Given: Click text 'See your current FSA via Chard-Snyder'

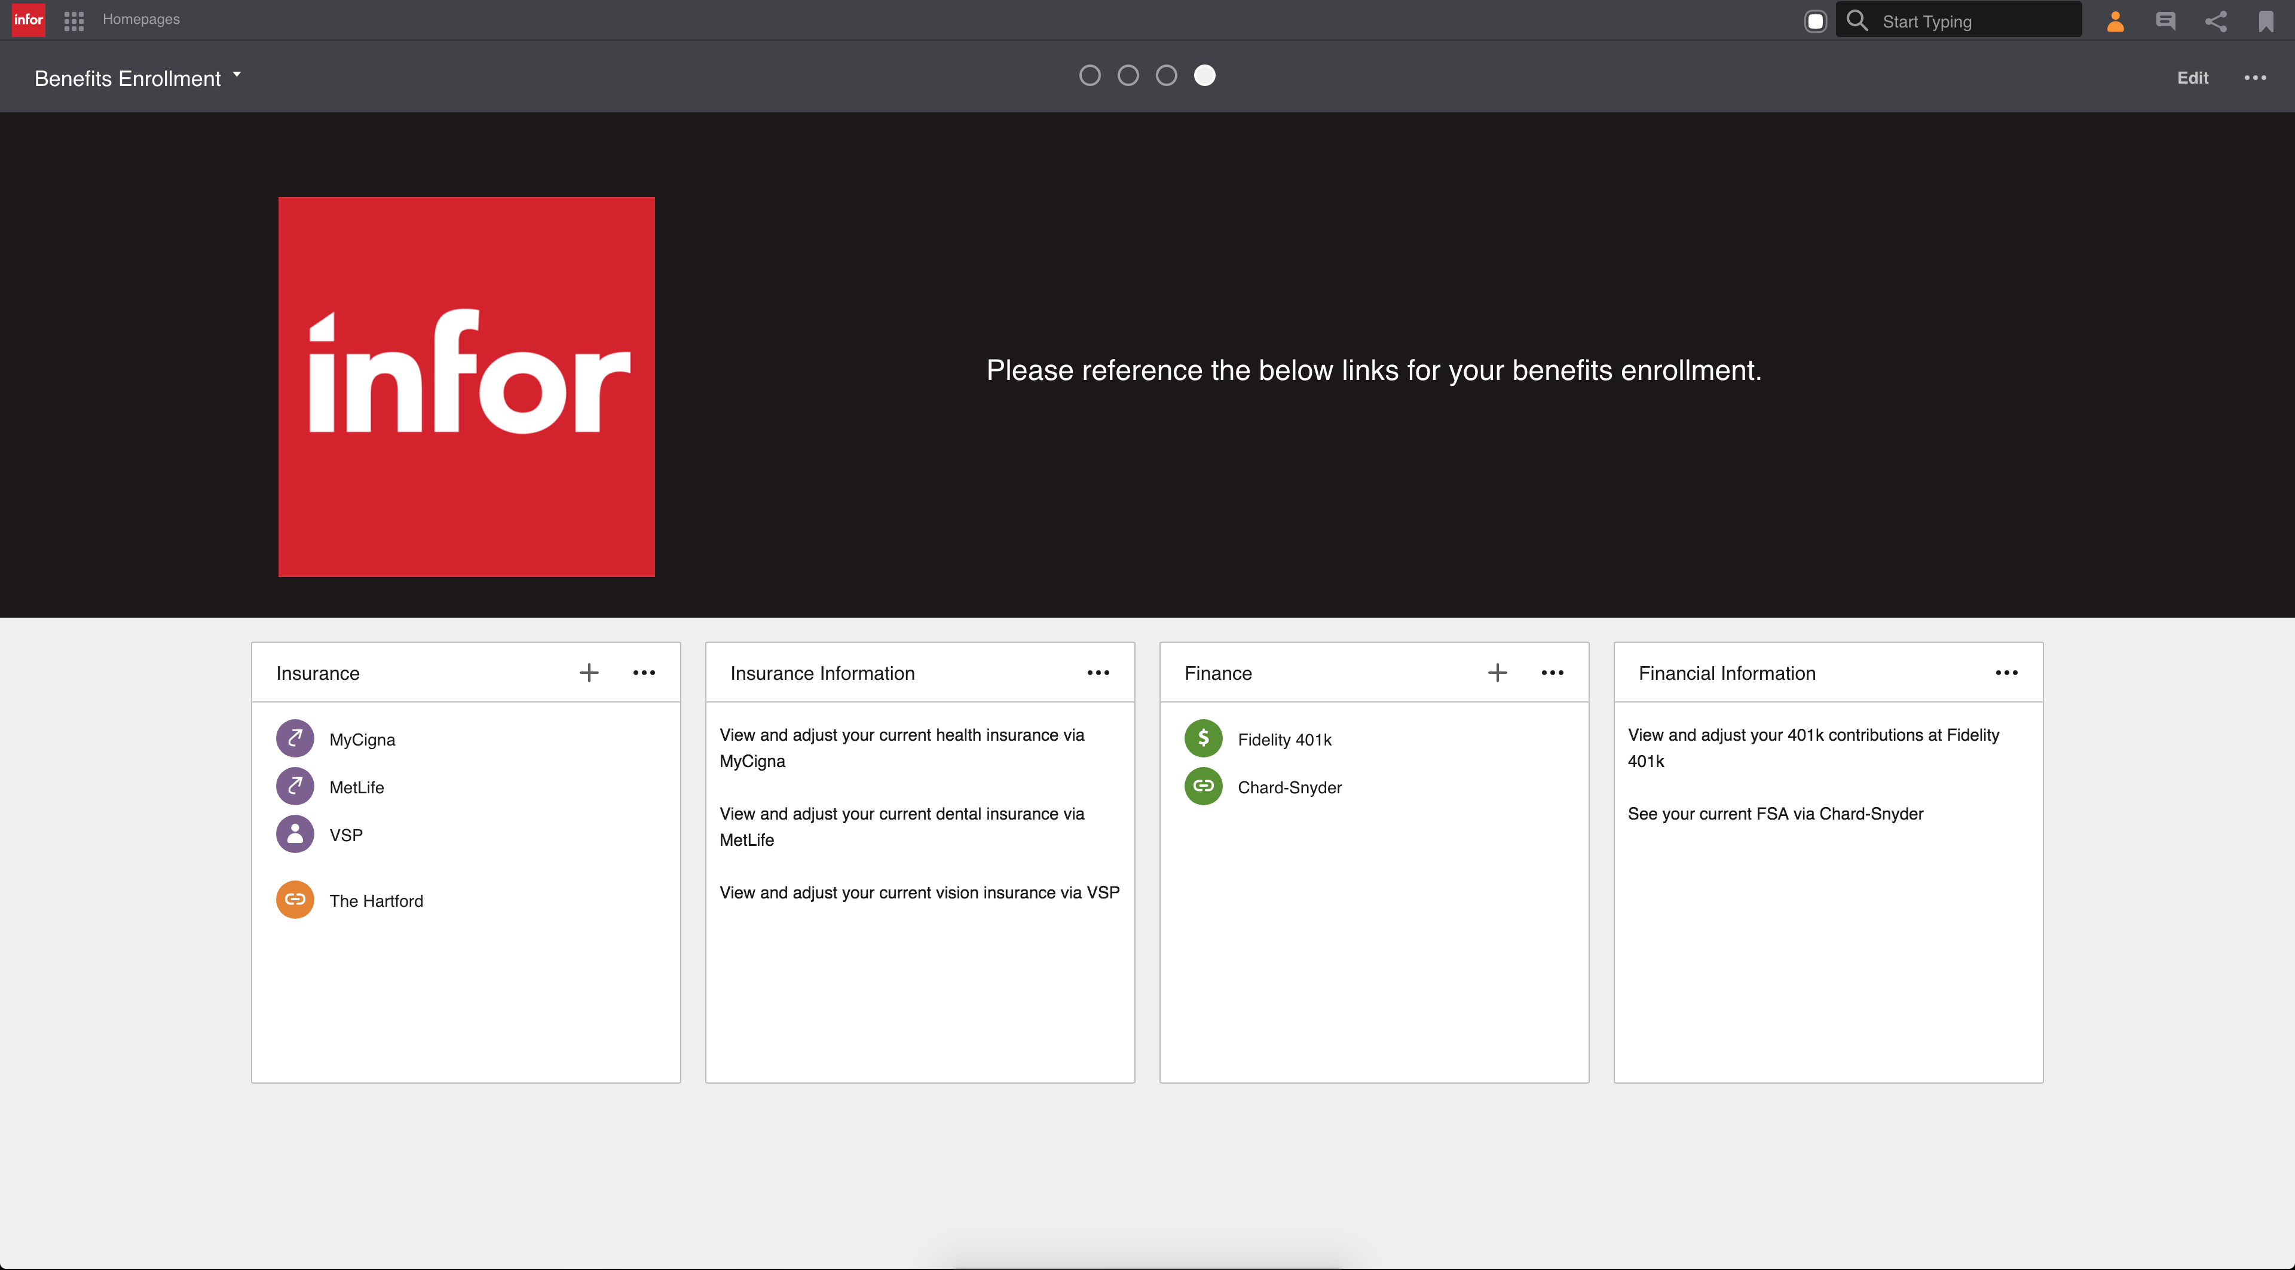Looking at the screenshot, I should coord(1774,814).
